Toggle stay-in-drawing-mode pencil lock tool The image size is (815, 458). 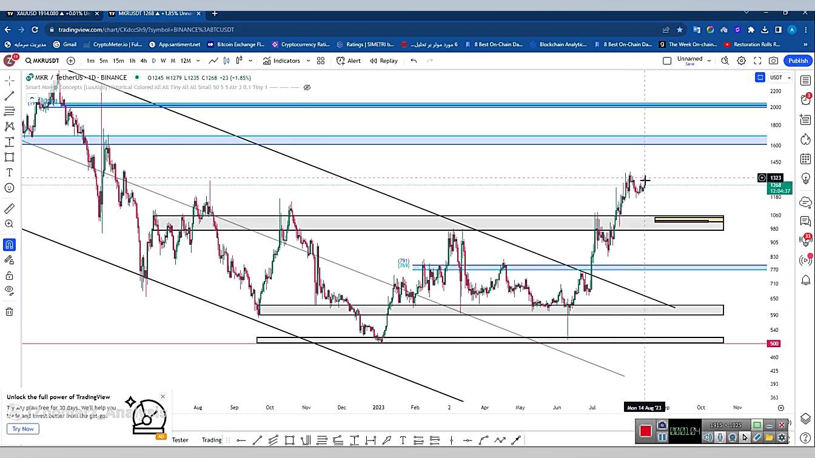[x=10, y=260]
